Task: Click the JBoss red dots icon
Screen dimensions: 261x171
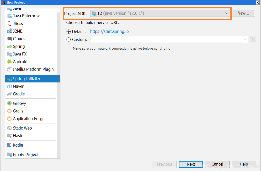Action: pos(9,23)
